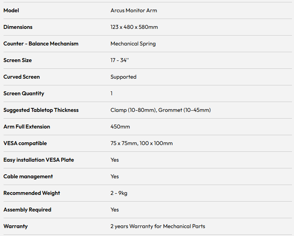Select the Recommended Weight 2 - 9kg value

(119, 193)
